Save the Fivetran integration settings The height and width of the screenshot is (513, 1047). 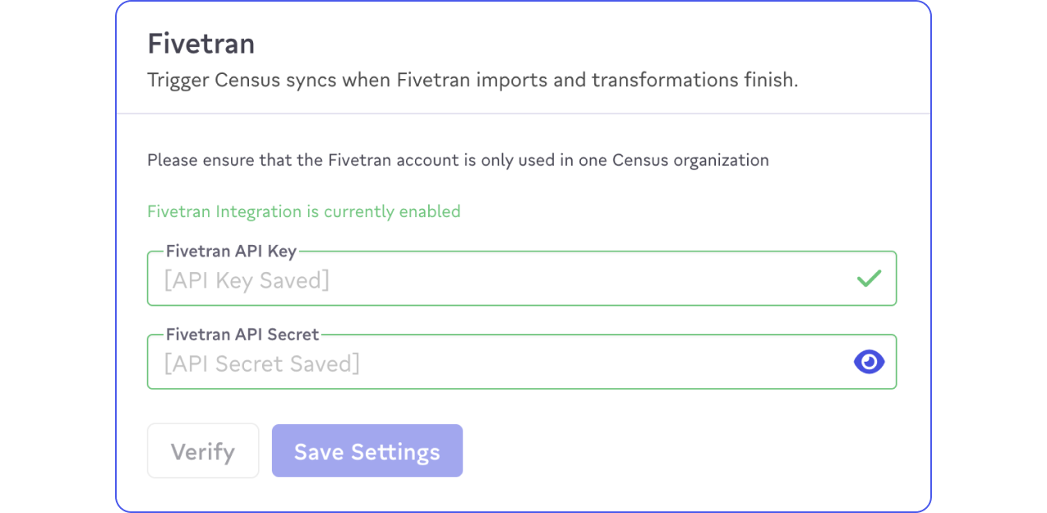coord(367,451)
